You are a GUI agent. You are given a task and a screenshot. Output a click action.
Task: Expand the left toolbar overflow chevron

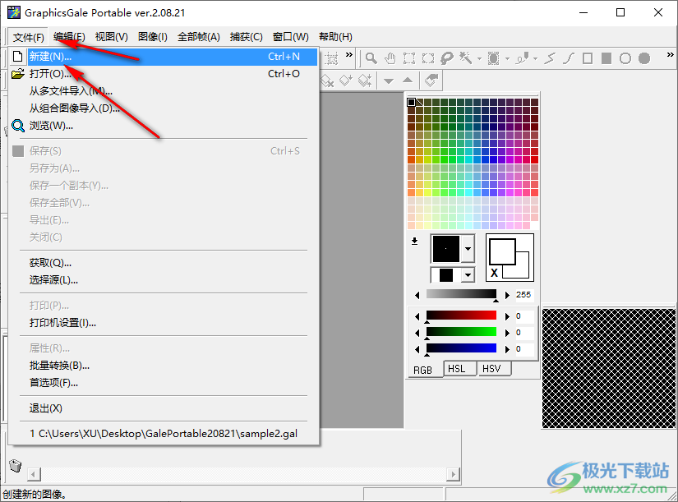[x=349, y=55]
